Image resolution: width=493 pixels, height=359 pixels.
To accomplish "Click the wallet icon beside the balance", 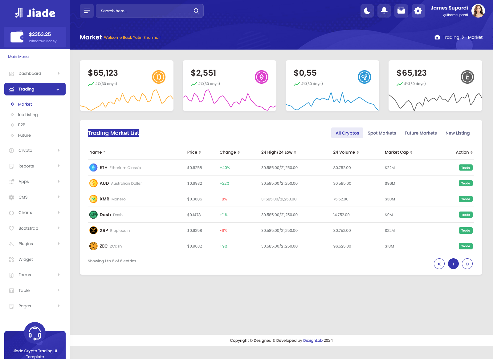I will pos(17,37).
